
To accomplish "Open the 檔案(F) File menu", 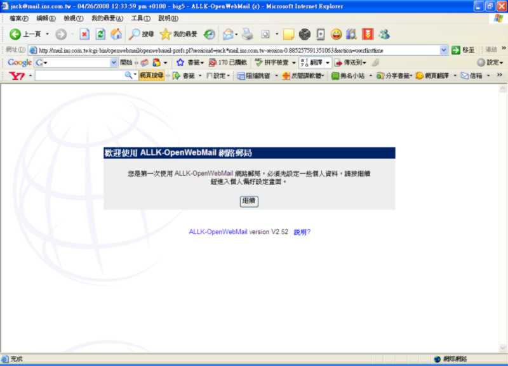I will click(19, 18).
